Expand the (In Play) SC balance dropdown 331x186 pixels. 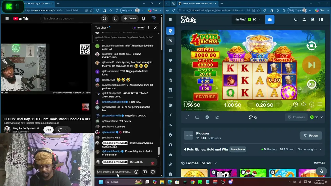coord(248,19)
